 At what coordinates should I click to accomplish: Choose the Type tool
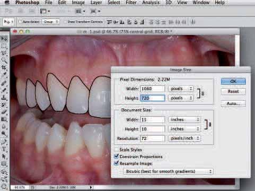(4, 149)
